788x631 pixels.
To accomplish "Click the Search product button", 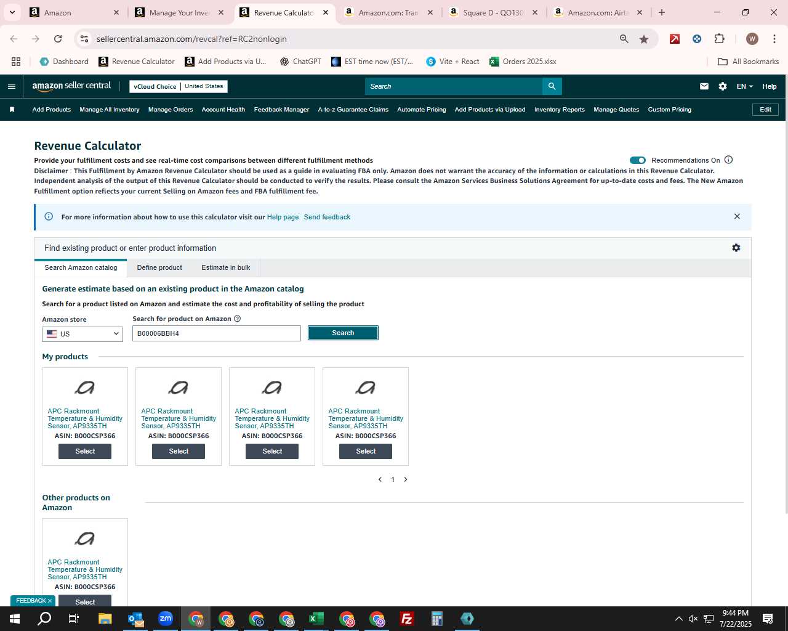I will click(x=343, y=333).
